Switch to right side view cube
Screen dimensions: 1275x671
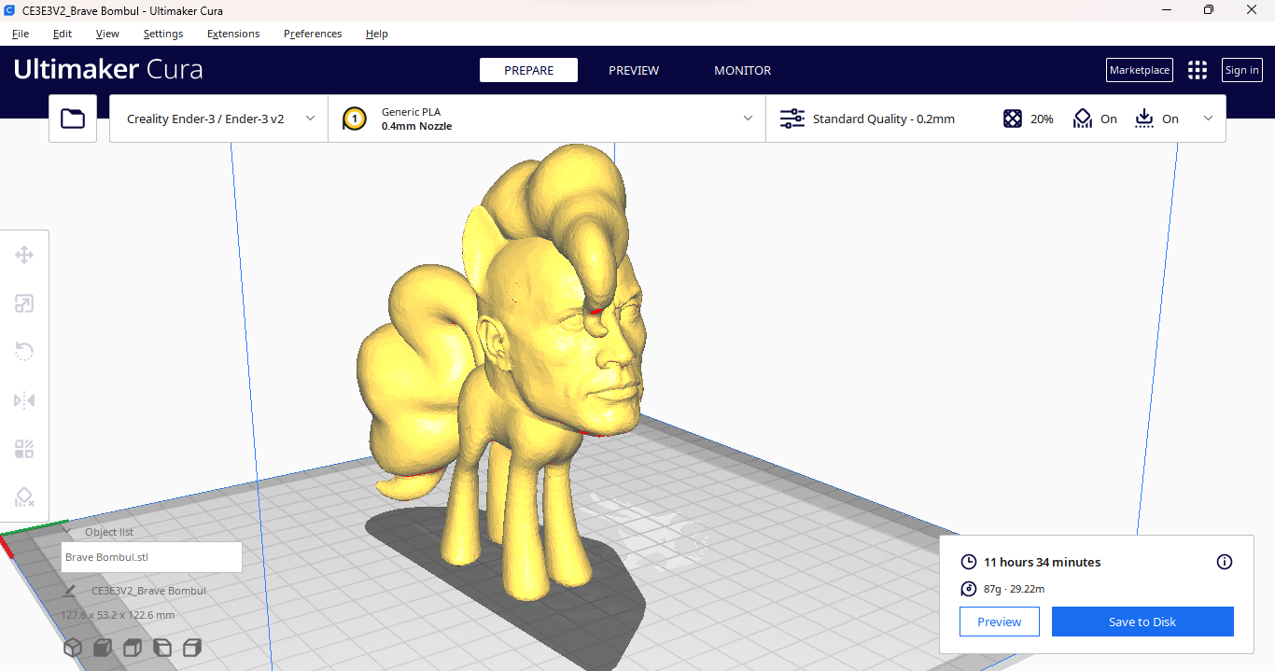[x=192, y=647]
